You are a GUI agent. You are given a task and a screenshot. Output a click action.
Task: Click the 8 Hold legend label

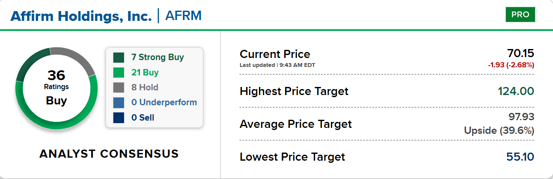click(145, 87)
